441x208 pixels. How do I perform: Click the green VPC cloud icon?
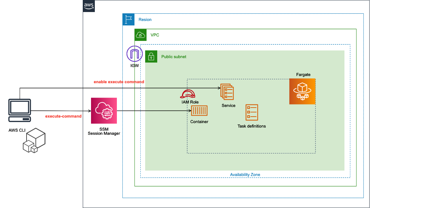tap(140, 35)
